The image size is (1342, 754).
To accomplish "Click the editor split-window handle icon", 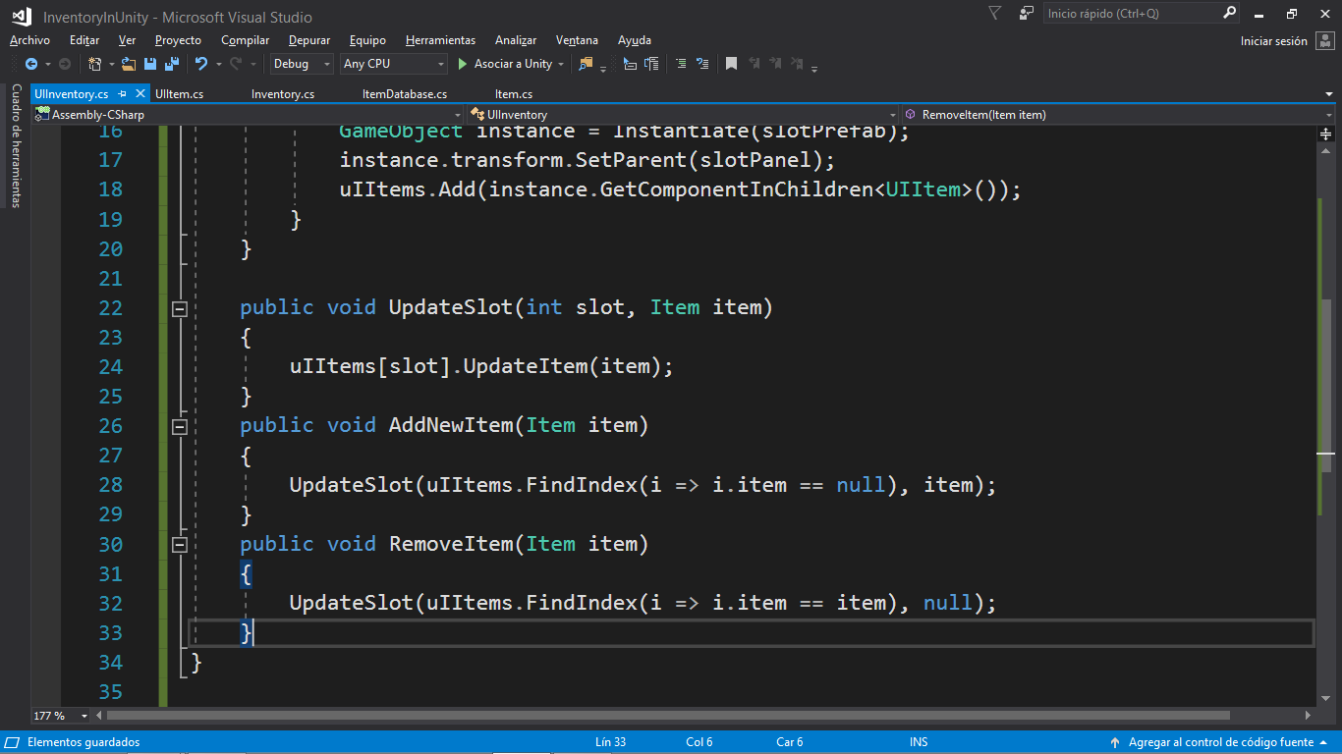I will point(1326,132).
